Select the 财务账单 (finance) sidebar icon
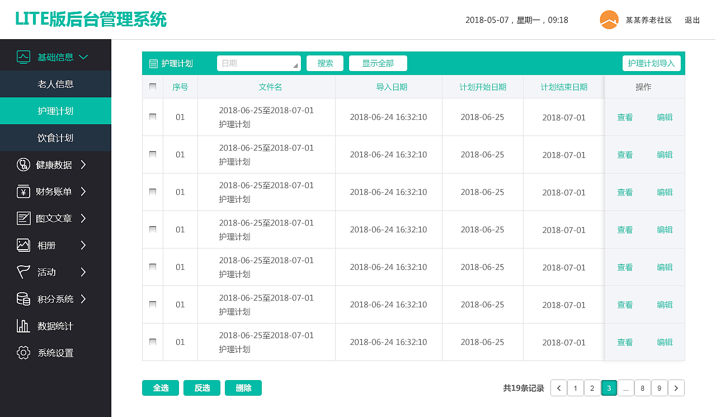The width and height of the screenshot is (716, 417). click(x=23, y=191)
